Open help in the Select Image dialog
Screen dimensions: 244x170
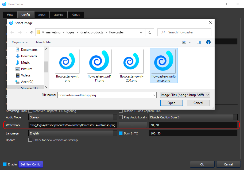click(208, 42)
